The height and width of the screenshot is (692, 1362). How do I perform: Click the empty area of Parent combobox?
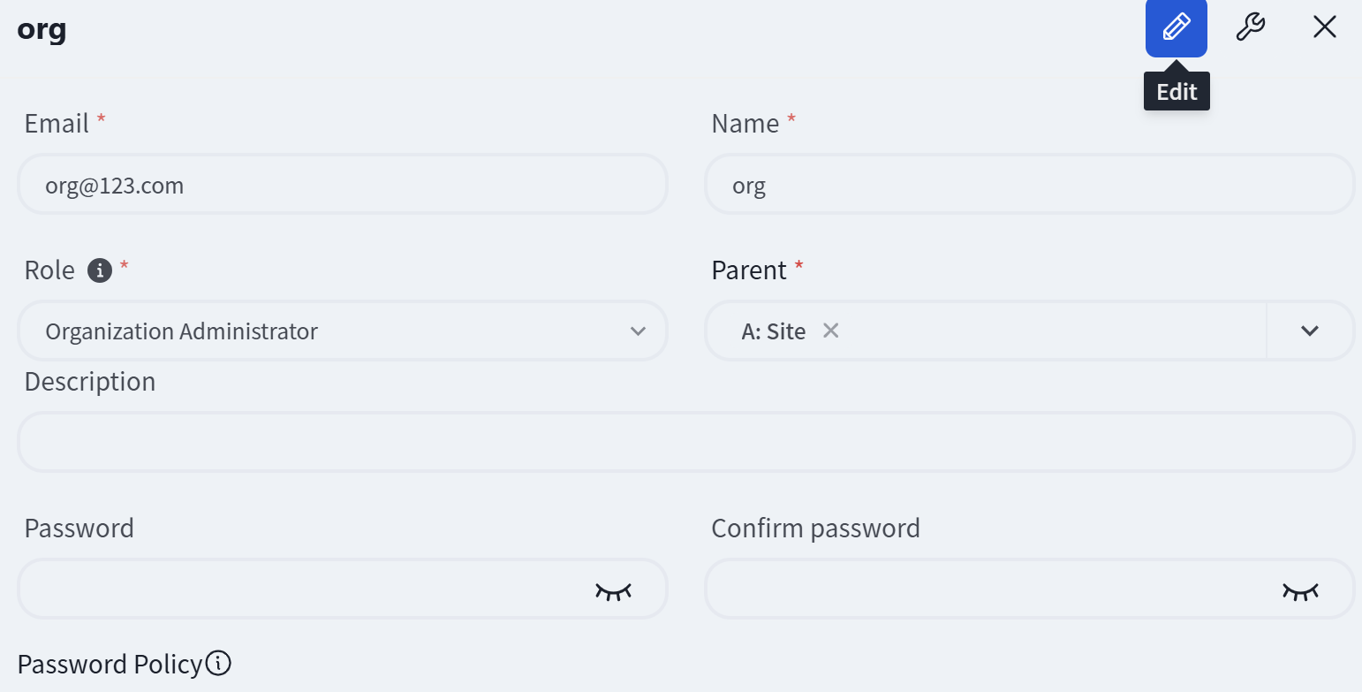point(1051,331)
